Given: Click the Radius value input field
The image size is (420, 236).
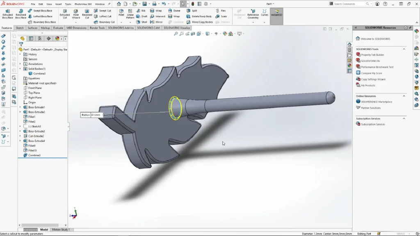Looking at the screenshot, I should (96, 115).
